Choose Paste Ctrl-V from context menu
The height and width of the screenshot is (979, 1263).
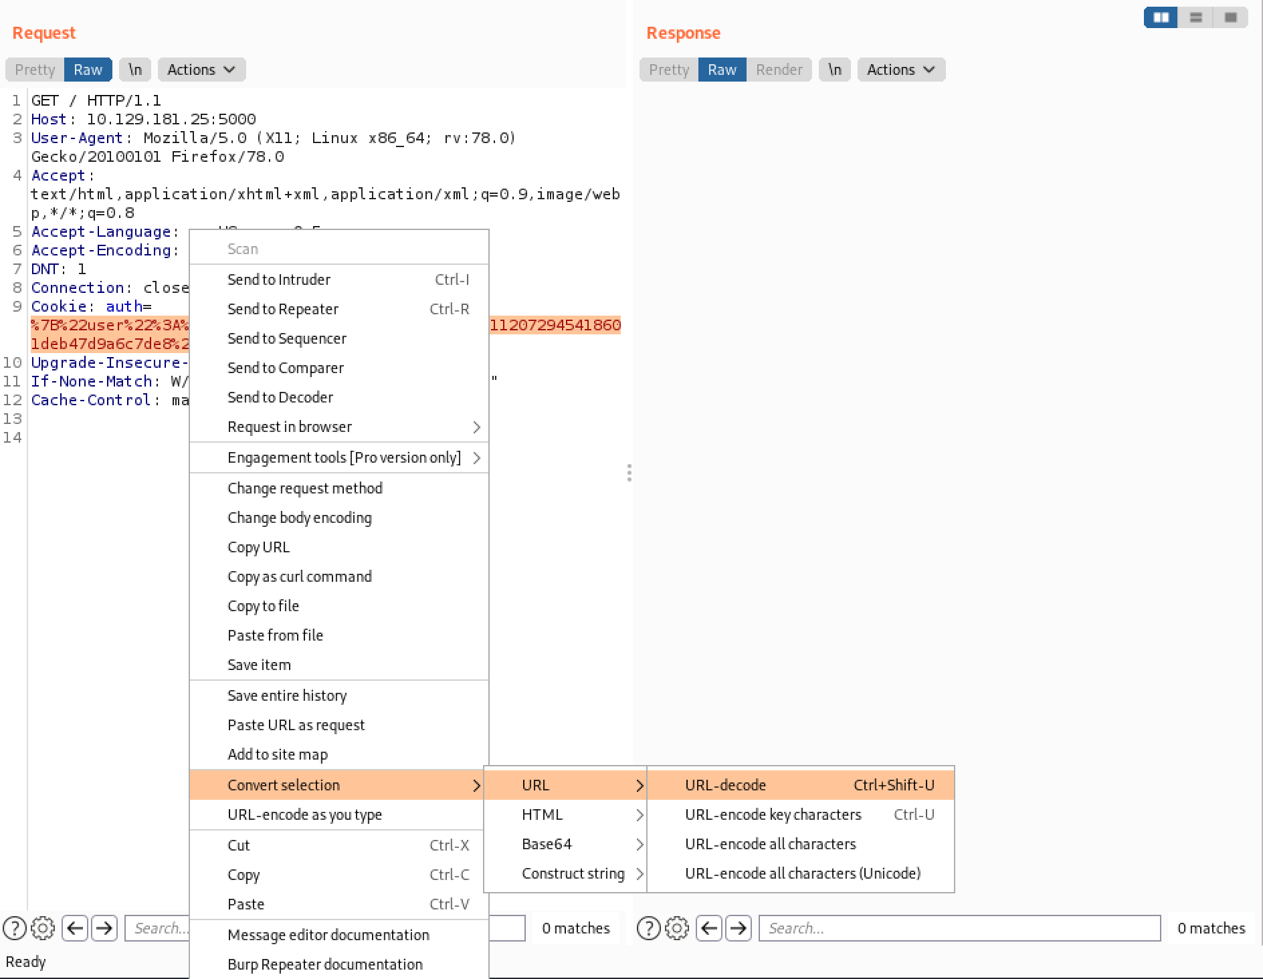tap(339, 904)
